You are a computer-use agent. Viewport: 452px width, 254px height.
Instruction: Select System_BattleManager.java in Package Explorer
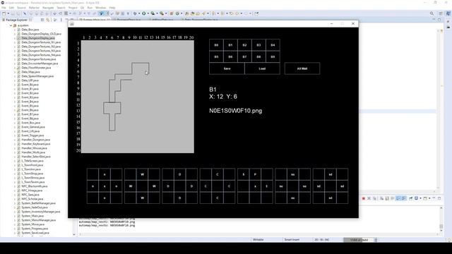(38, 203)
